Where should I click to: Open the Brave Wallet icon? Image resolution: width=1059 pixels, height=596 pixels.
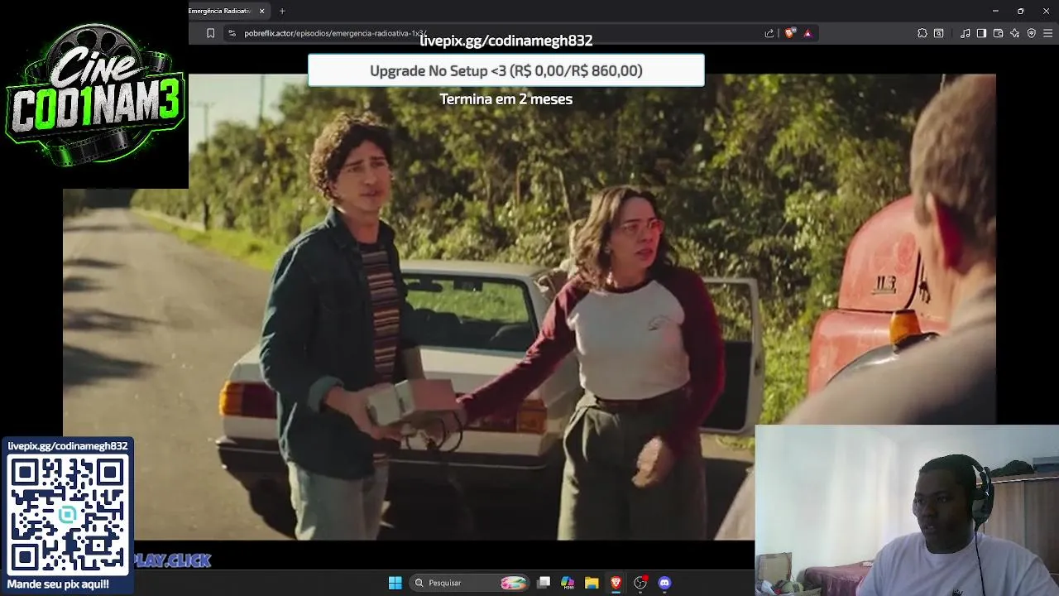(998, 33)
